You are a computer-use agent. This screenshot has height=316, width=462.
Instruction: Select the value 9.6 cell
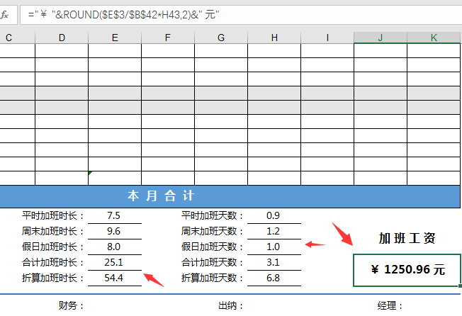click(x=115, y=231)
